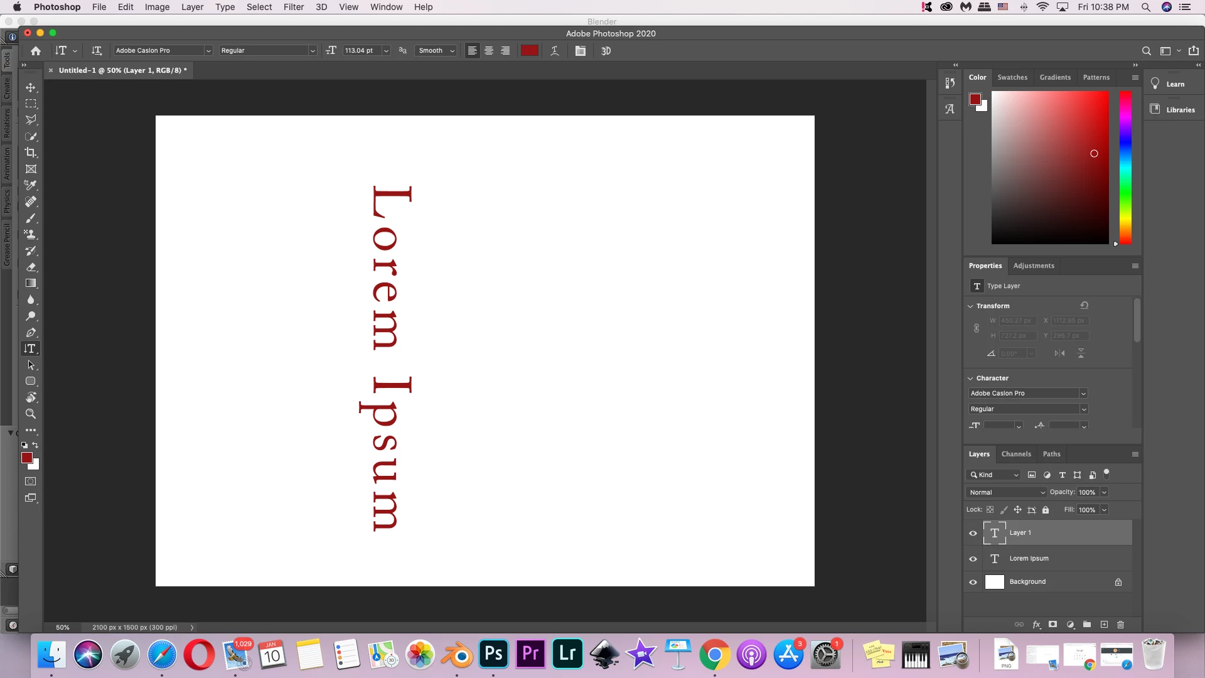The image size is (1205, 678).
Task: Select the Pen tool
Action: pyautogui.click(x=30, y=332)
